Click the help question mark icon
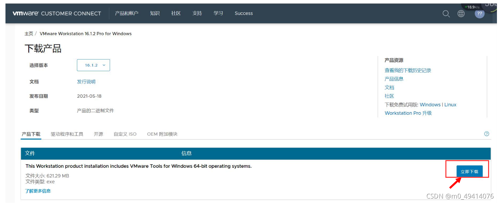The image size is (499, 203). (x=487, y=134)
